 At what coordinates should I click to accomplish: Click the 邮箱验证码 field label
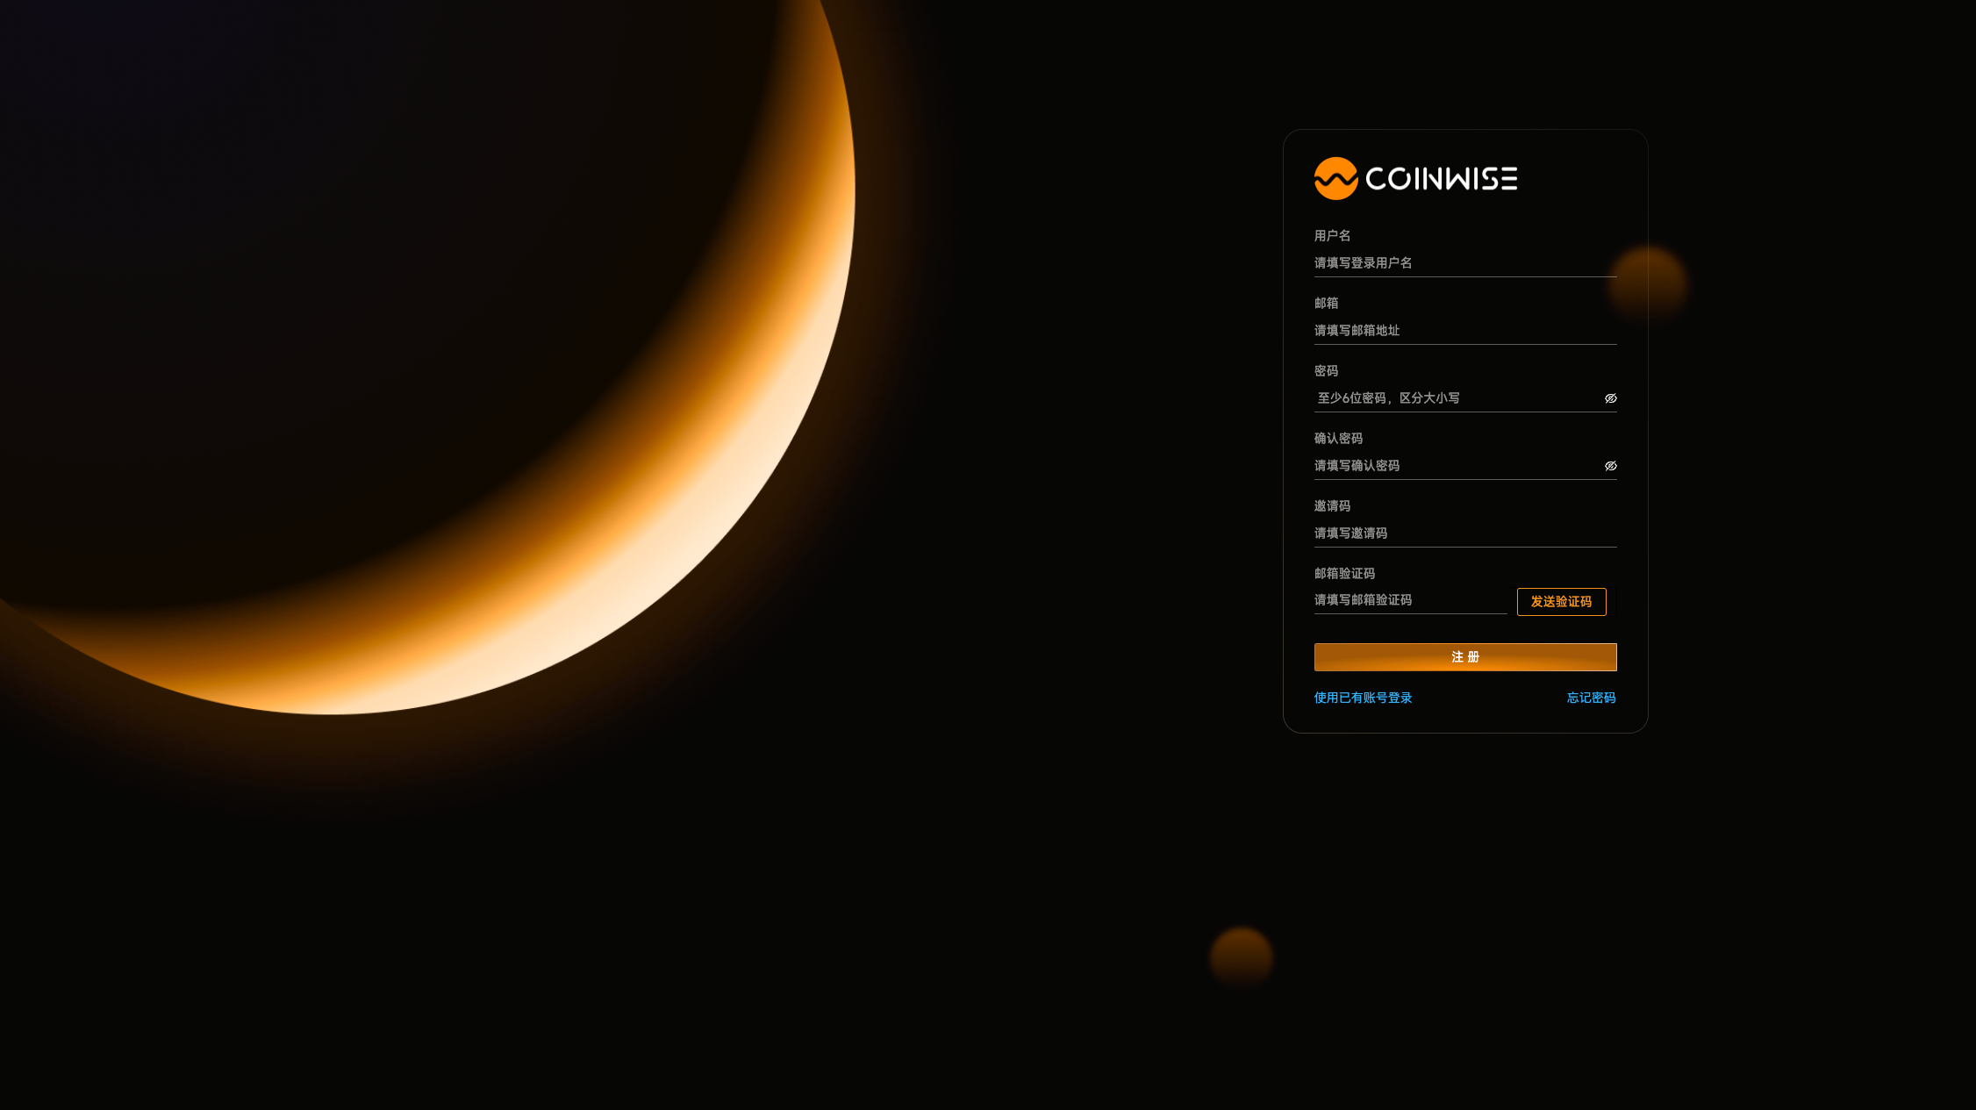1344,573
